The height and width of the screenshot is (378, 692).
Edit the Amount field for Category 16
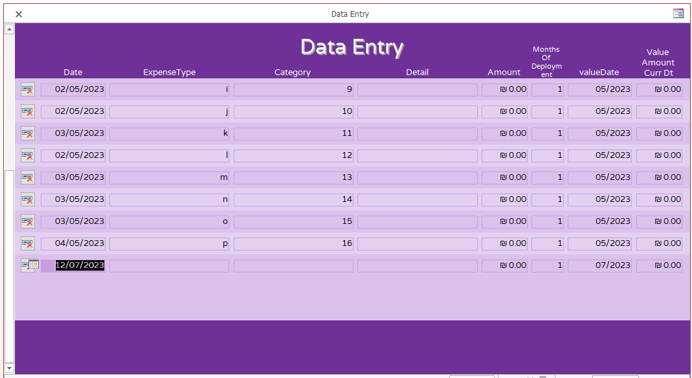(x=504, y=243)
